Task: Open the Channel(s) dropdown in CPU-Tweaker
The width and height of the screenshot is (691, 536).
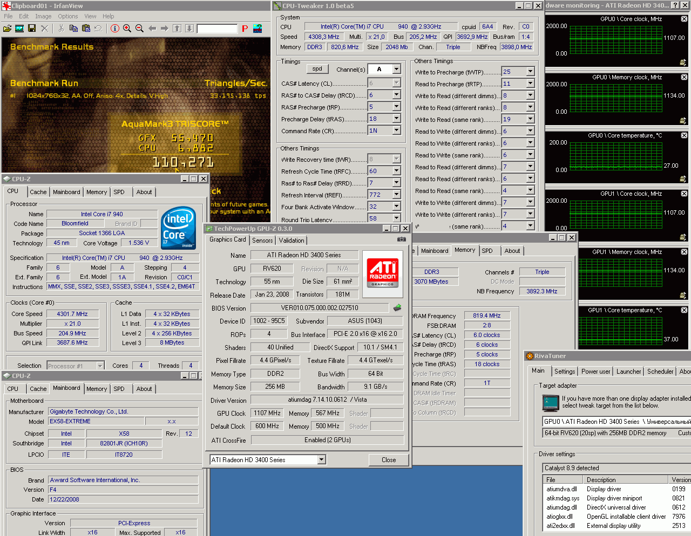Action: coord(397,69)
